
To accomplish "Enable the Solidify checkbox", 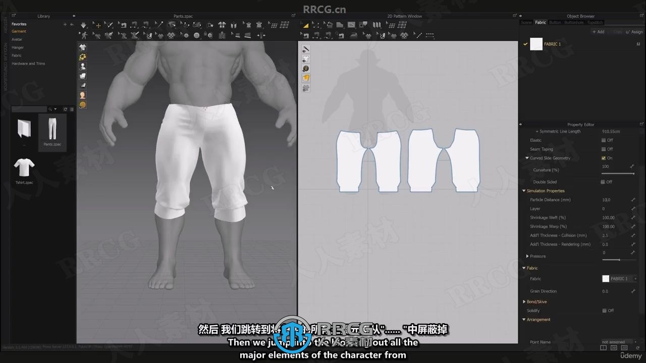I will 604,311.
